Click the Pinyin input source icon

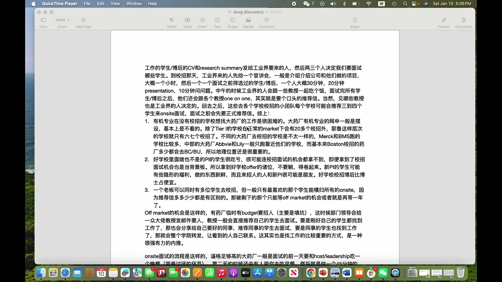(381, 4)
